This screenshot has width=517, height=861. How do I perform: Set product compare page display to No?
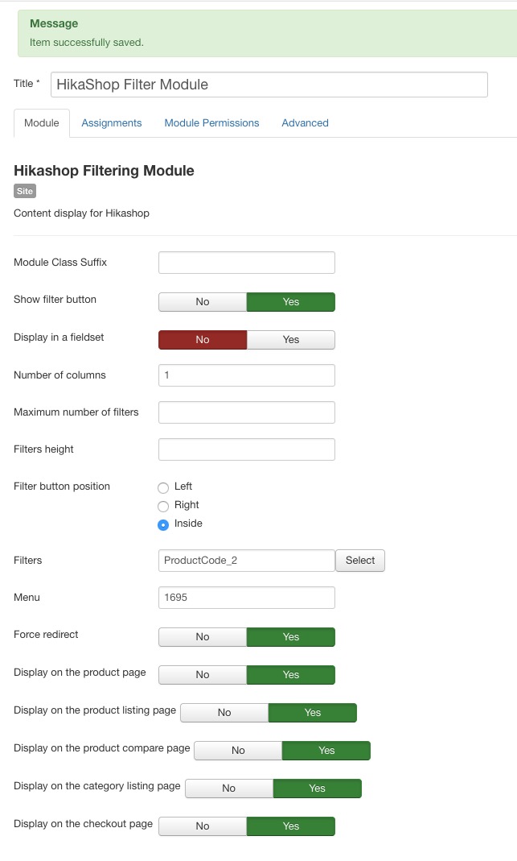238,751
